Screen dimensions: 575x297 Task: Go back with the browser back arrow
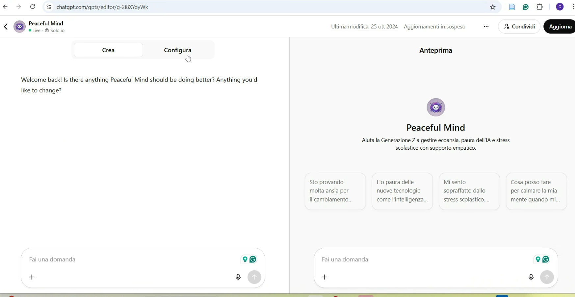pyautogui.click(x=5, y=7)
